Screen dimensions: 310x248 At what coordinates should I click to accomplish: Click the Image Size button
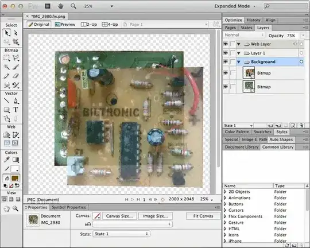[x=156, y=216]
